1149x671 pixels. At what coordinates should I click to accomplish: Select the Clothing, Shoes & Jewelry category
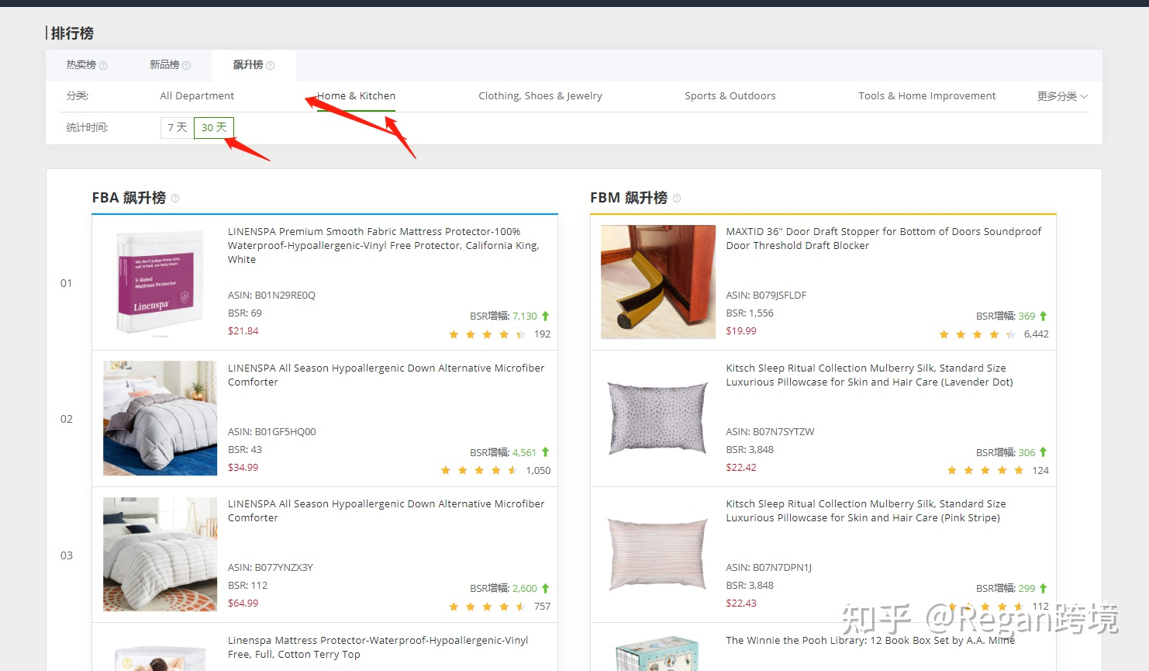pyautogui.click(x=540, y=96)
